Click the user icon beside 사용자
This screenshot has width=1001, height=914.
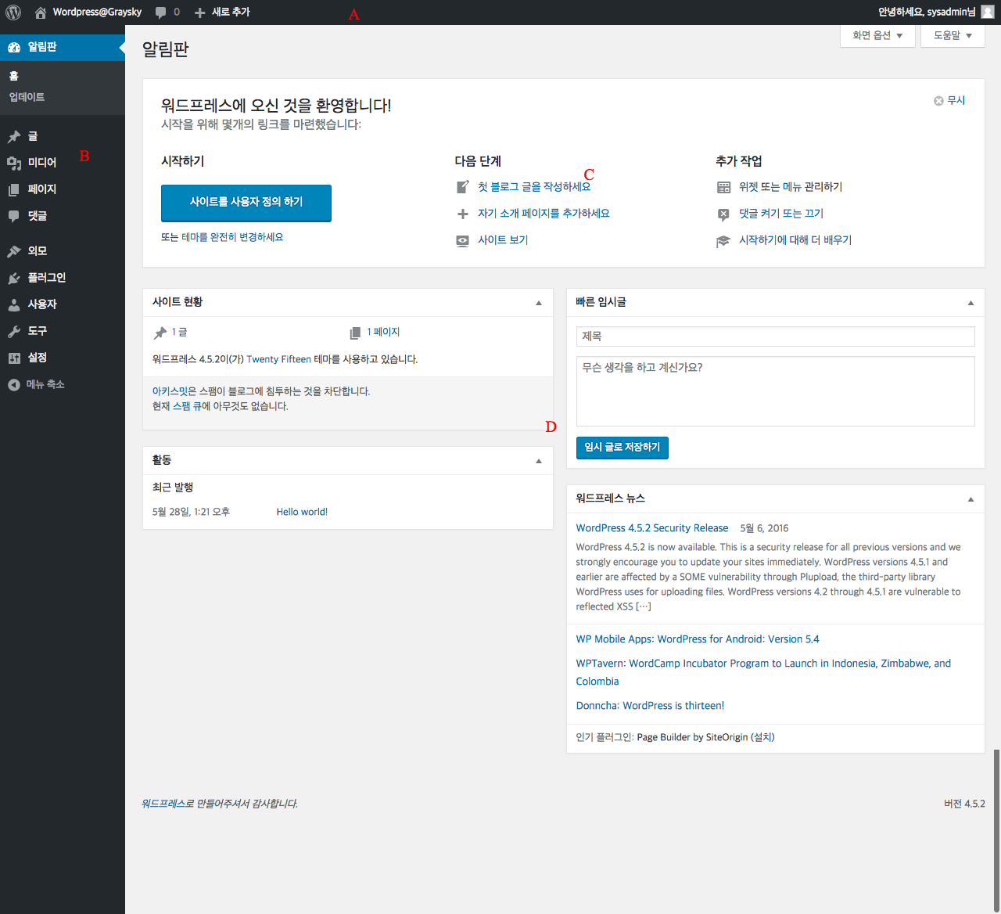tap(14, 304)
